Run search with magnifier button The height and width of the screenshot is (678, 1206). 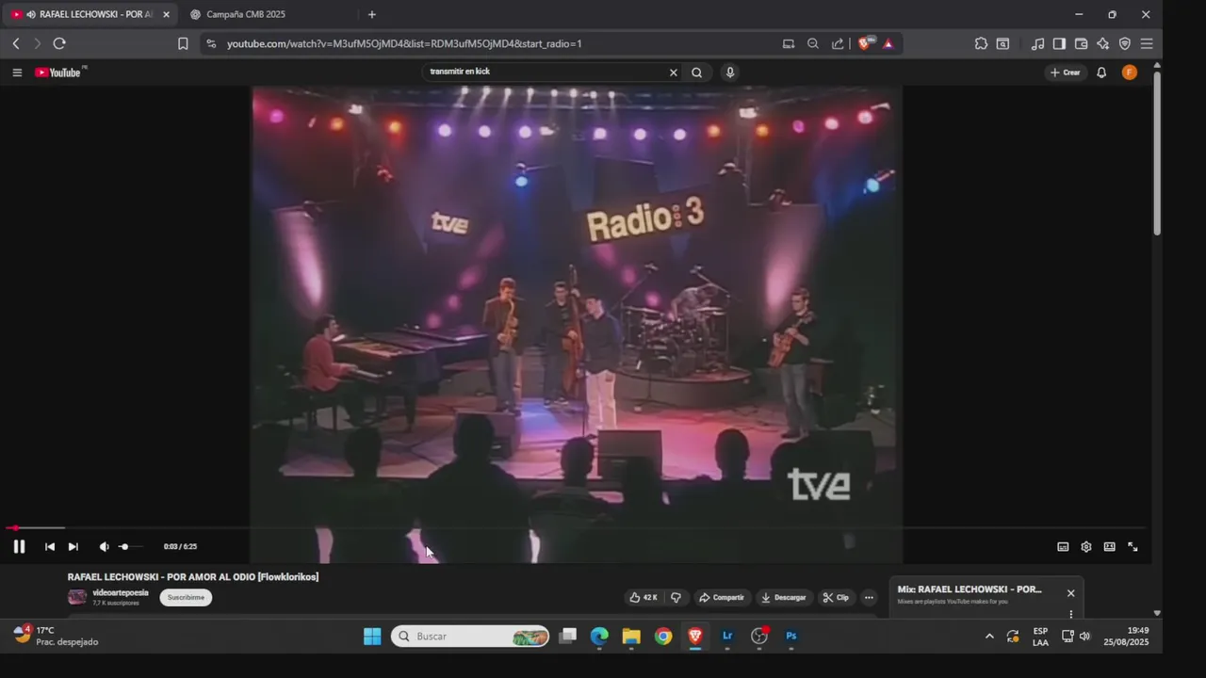coord(697,73)
